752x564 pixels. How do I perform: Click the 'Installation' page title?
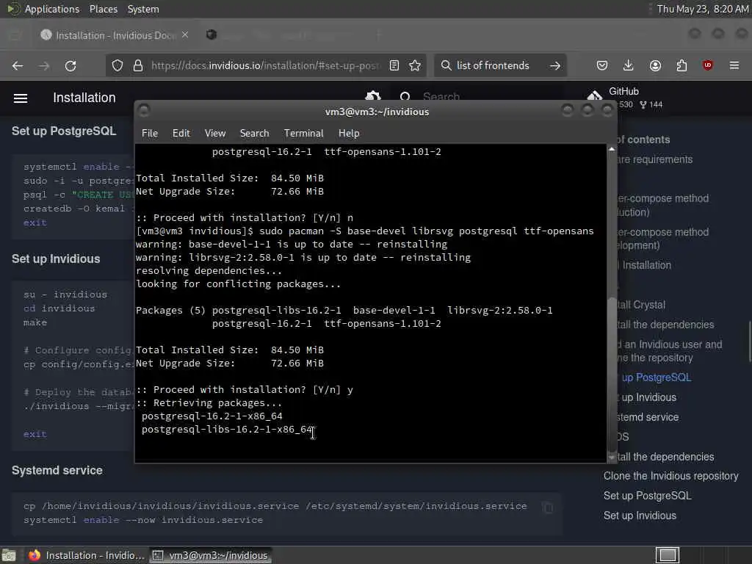point(84,98)
